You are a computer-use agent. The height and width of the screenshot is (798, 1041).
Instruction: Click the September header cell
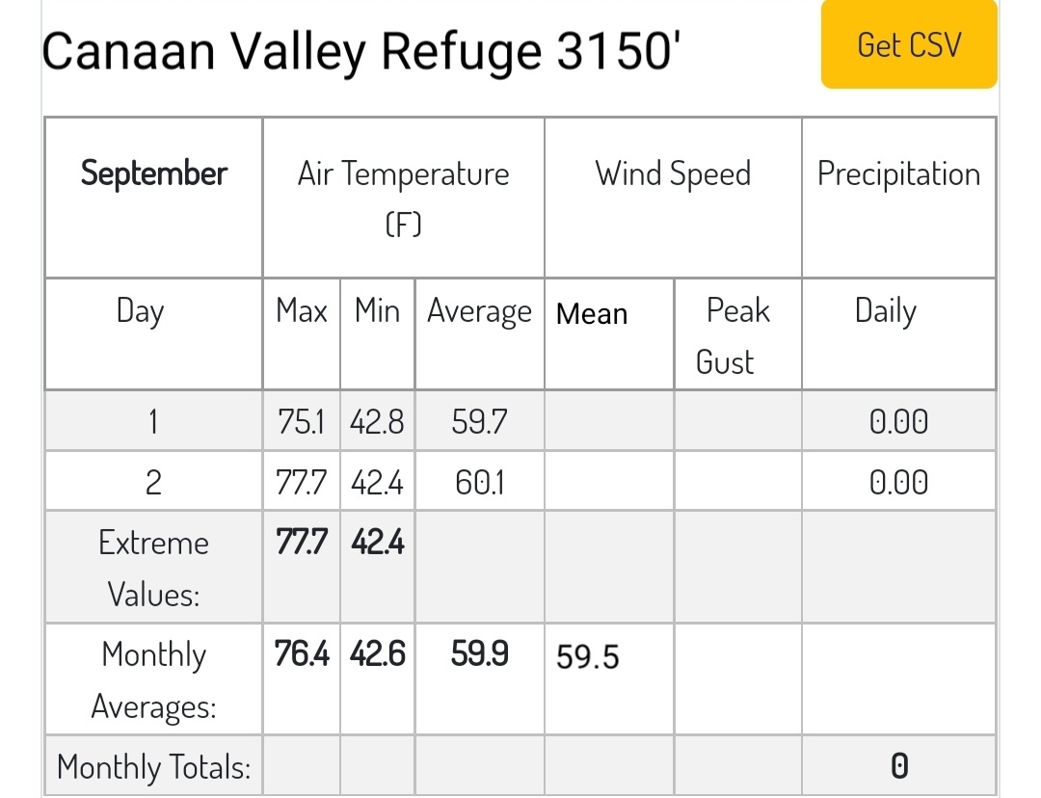(x=153, y=198)
